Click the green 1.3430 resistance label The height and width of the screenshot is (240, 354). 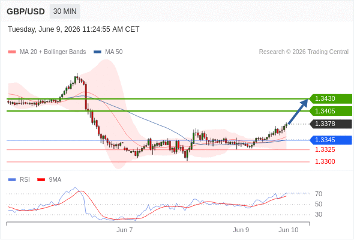coord(331,98)
